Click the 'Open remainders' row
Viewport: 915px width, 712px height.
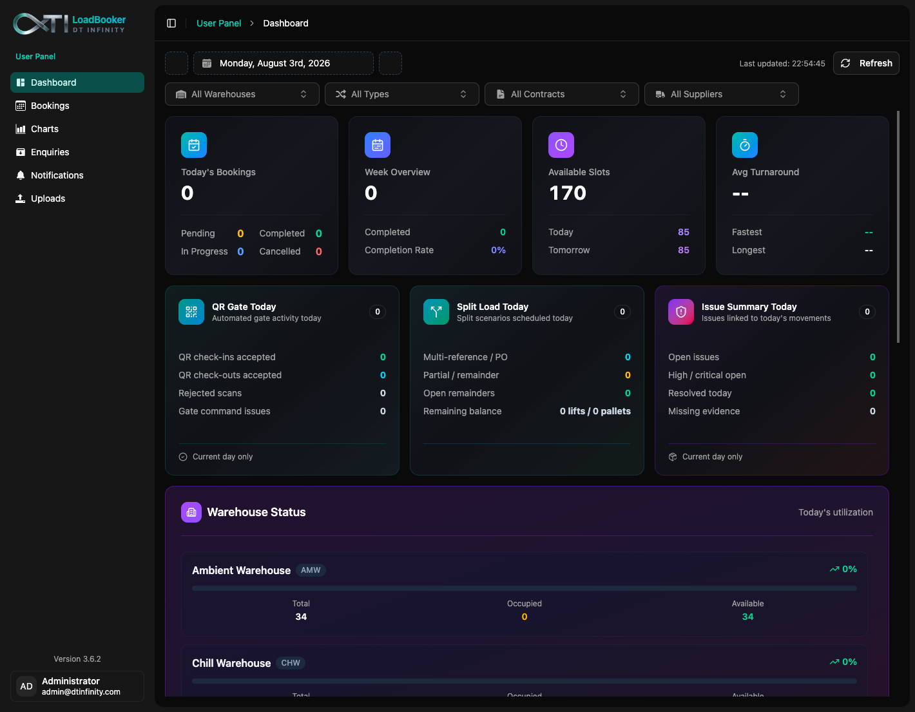click(527, 393)
